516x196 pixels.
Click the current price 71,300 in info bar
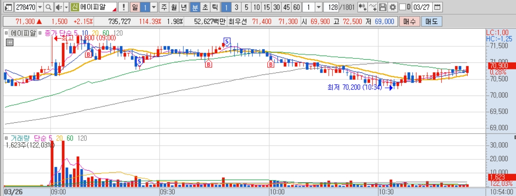[x=25, y=21]
